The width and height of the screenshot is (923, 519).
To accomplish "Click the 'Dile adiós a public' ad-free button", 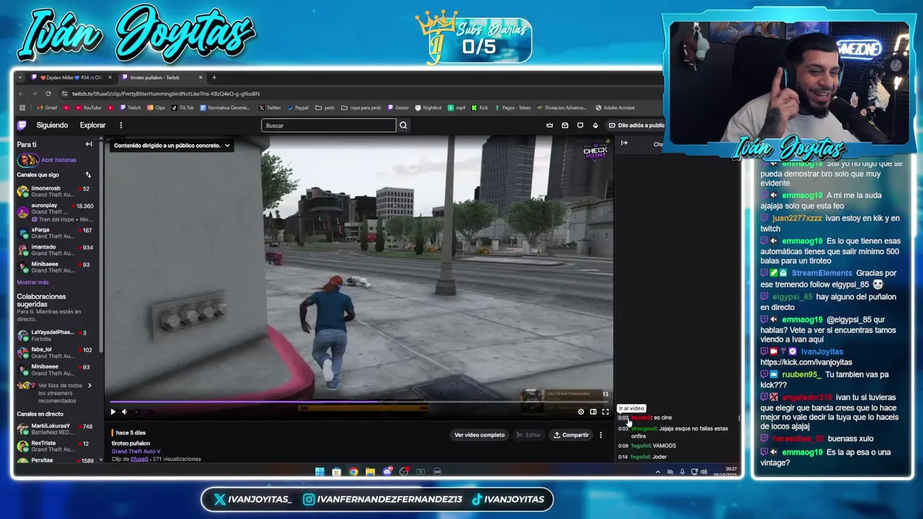I will click(x=636, y=125).
